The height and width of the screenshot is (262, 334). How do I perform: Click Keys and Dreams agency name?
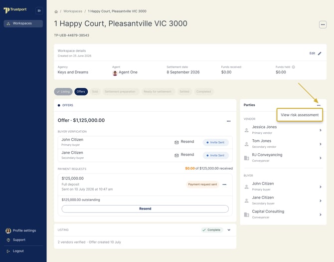click(73, 72)
